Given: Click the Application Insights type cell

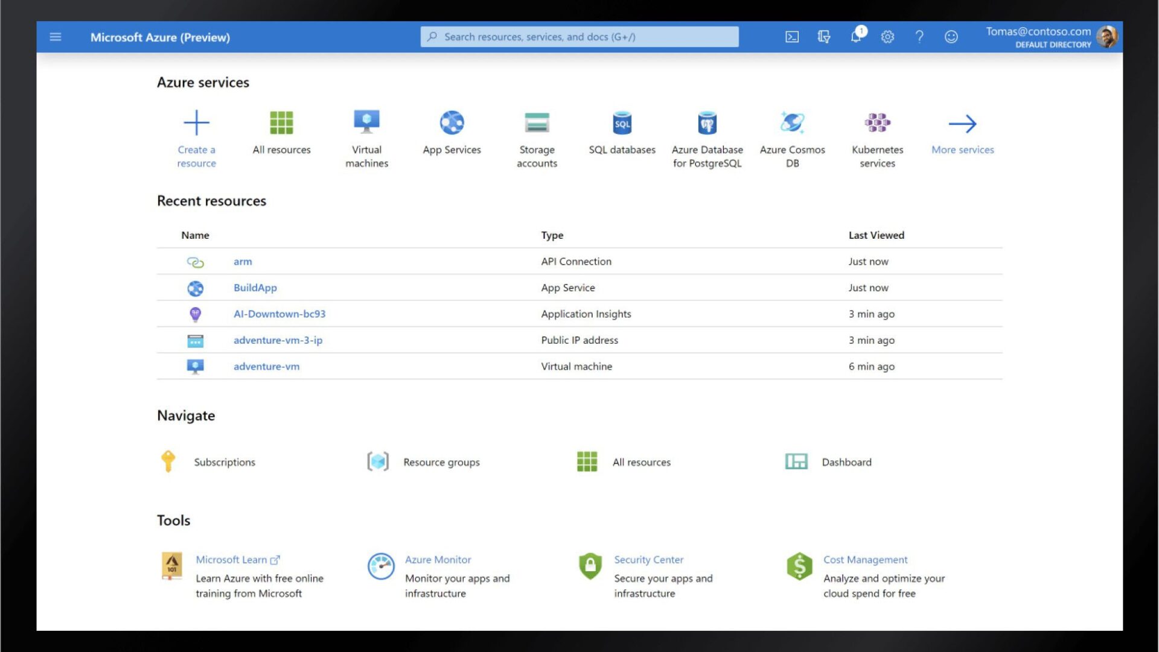Looking at the screenshot, I should (x=586, y=314).
